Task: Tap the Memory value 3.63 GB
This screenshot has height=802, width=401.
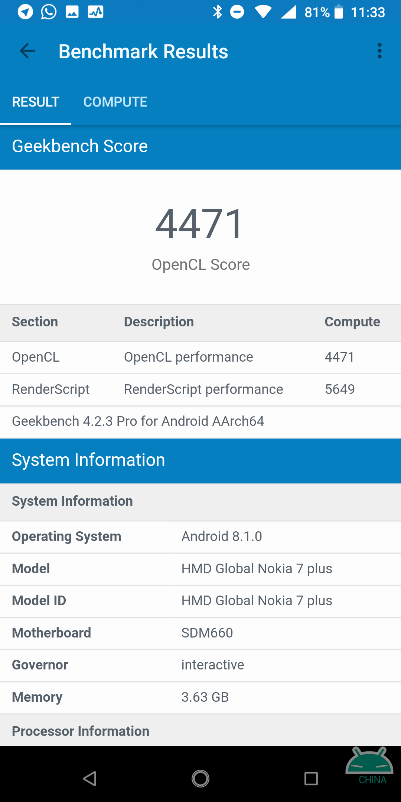Action: point(205,697)
